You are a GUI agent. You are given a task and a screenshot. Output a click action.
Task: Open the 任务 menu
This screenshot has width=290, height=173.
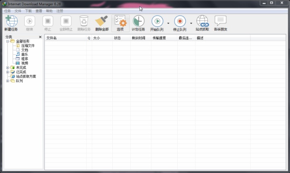(7, 11)
